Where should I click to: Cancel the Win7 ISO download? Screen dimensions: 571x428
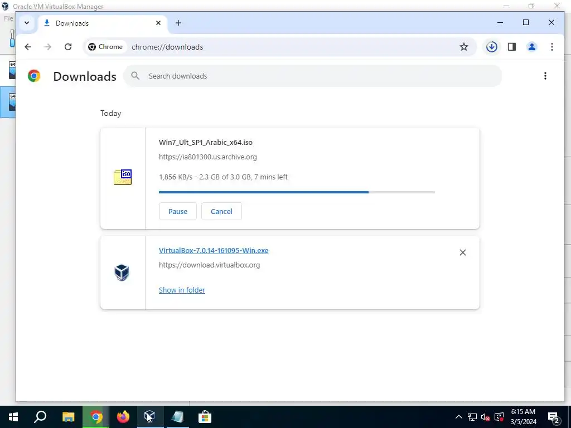click(x=221, y=211)
